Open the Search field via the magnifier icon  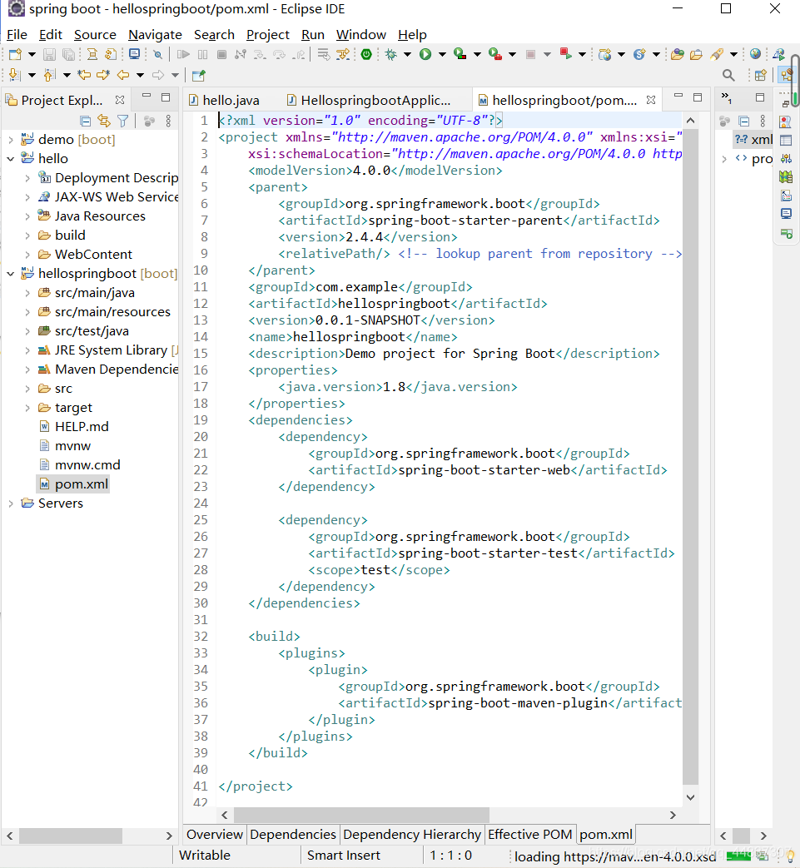[x=728, y=75]
